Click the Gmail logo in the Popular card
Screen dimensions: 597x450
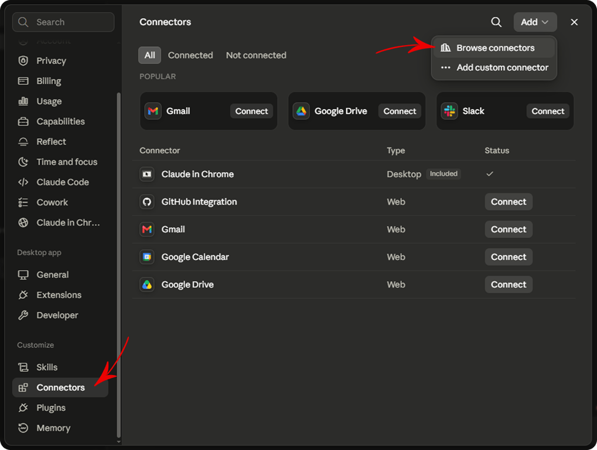[153, 111]
